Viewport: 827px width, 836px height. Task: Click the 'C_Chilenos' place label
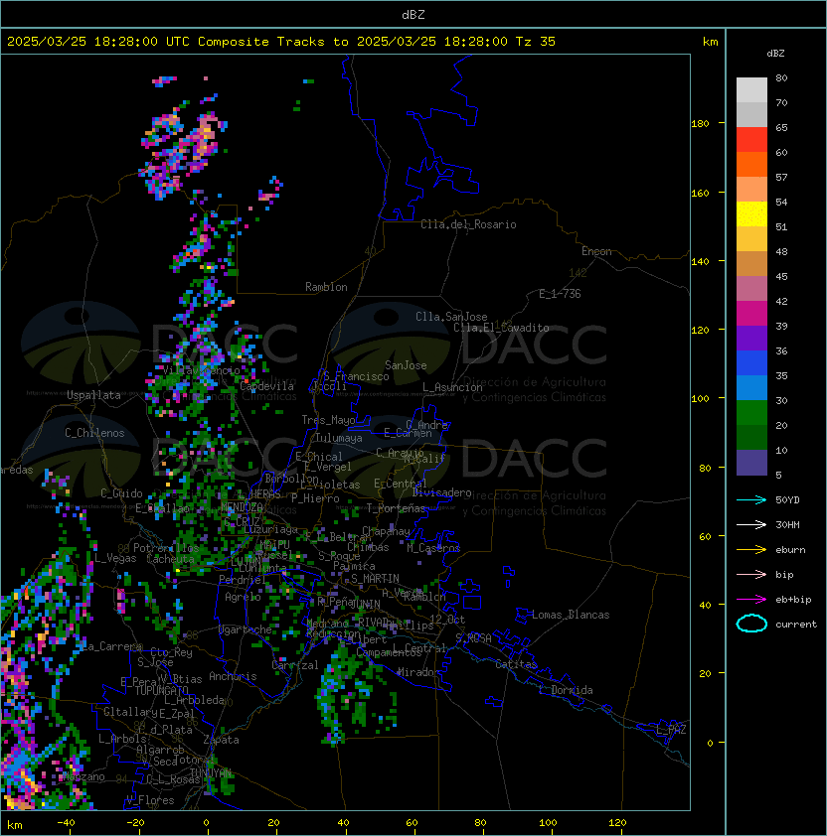pyautogui.click(x=94, y=433)
